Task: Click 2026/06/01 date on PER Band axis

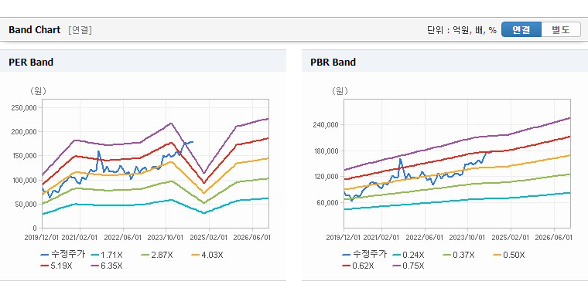Action: [251, 238]
